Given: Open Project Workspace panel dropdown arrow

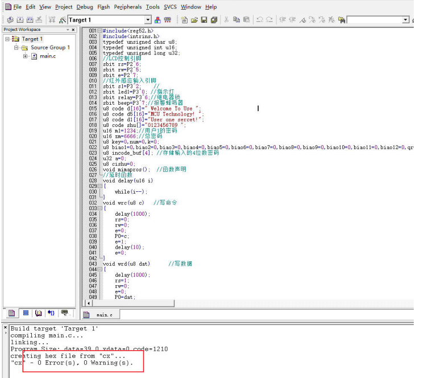Looking at the screenshot, I should [68, 30].
